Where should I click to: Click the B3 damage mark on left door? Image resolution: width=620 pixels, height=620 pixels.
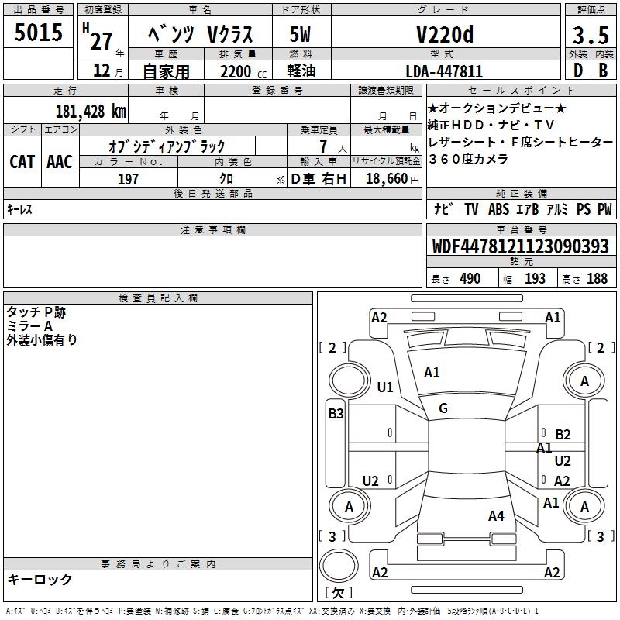[336, 414]
